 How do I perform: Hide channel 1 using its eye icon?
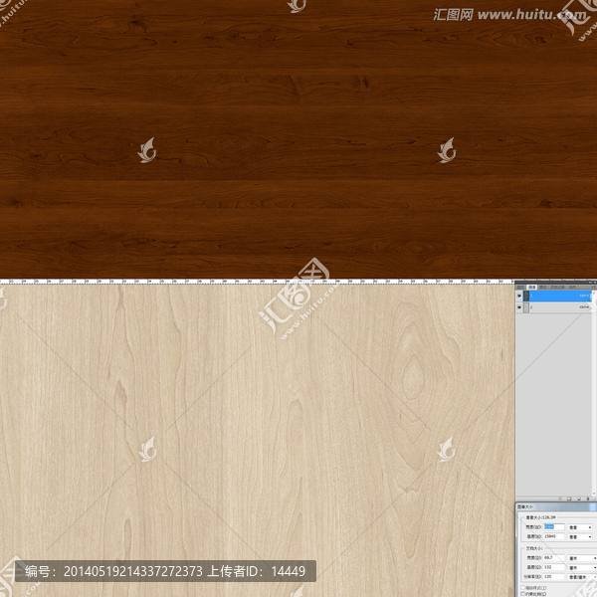coord(519,296)
